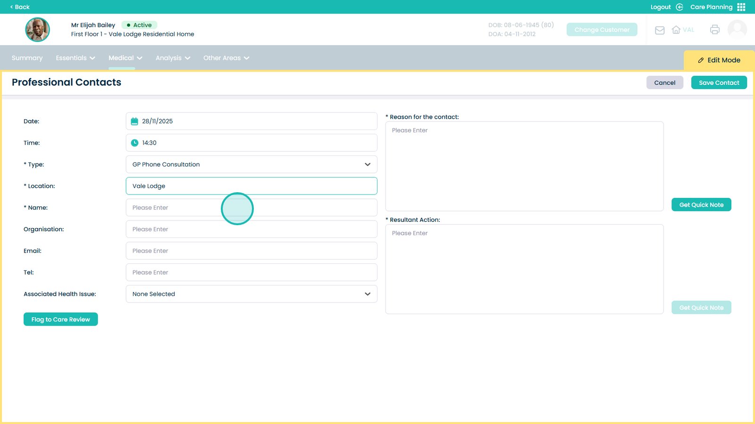Click the envelope mail icon

(660, 30)
